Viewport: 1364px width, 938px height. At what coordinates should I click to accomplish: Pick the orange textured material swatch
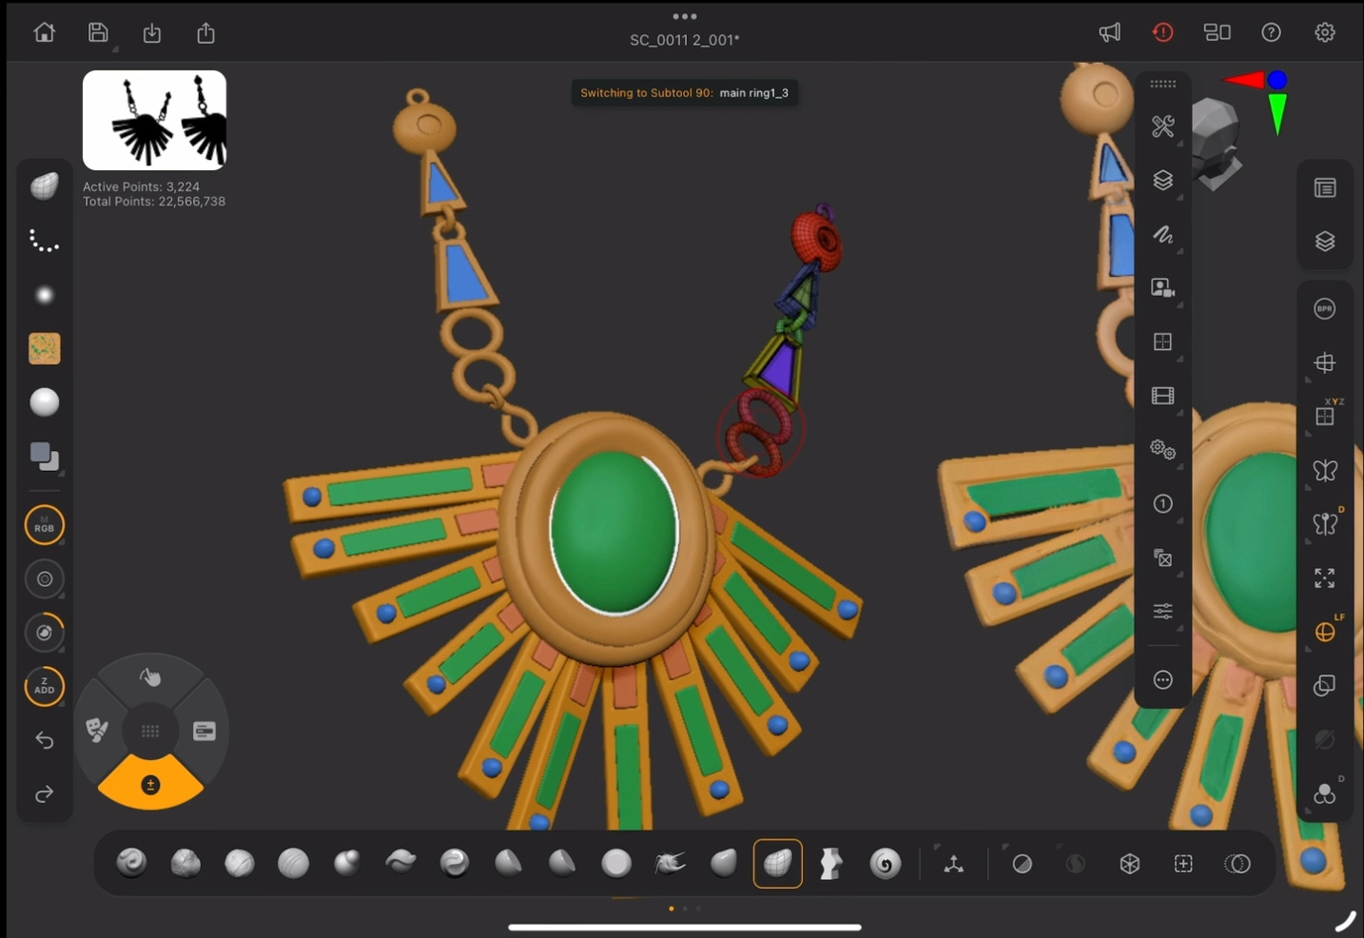click(x=45, y=349)
